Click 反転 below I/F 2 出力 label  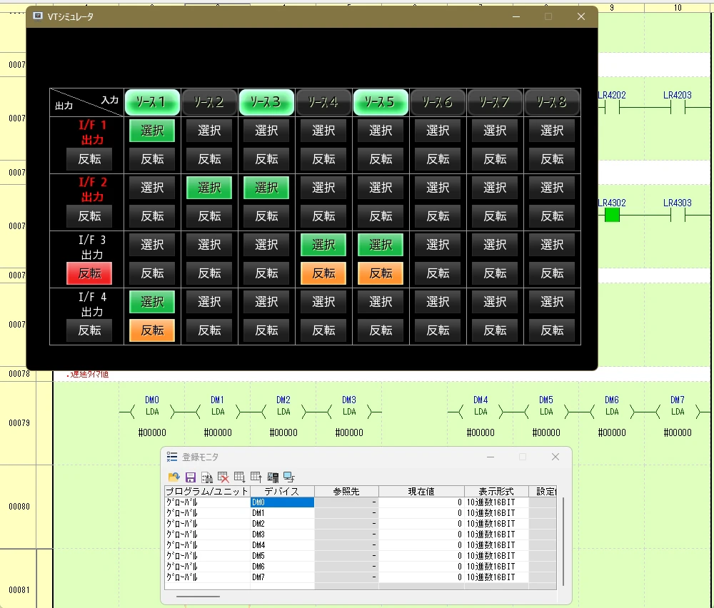tap(89, 216)
